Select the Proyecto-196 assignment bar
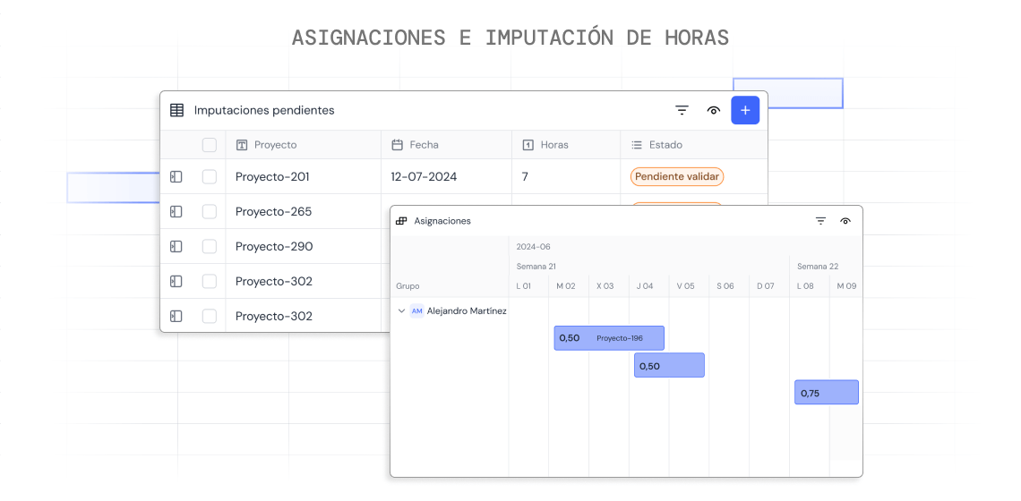This screenshot has height=501, width=1021. pyautogui.click(x=609, y=338)
